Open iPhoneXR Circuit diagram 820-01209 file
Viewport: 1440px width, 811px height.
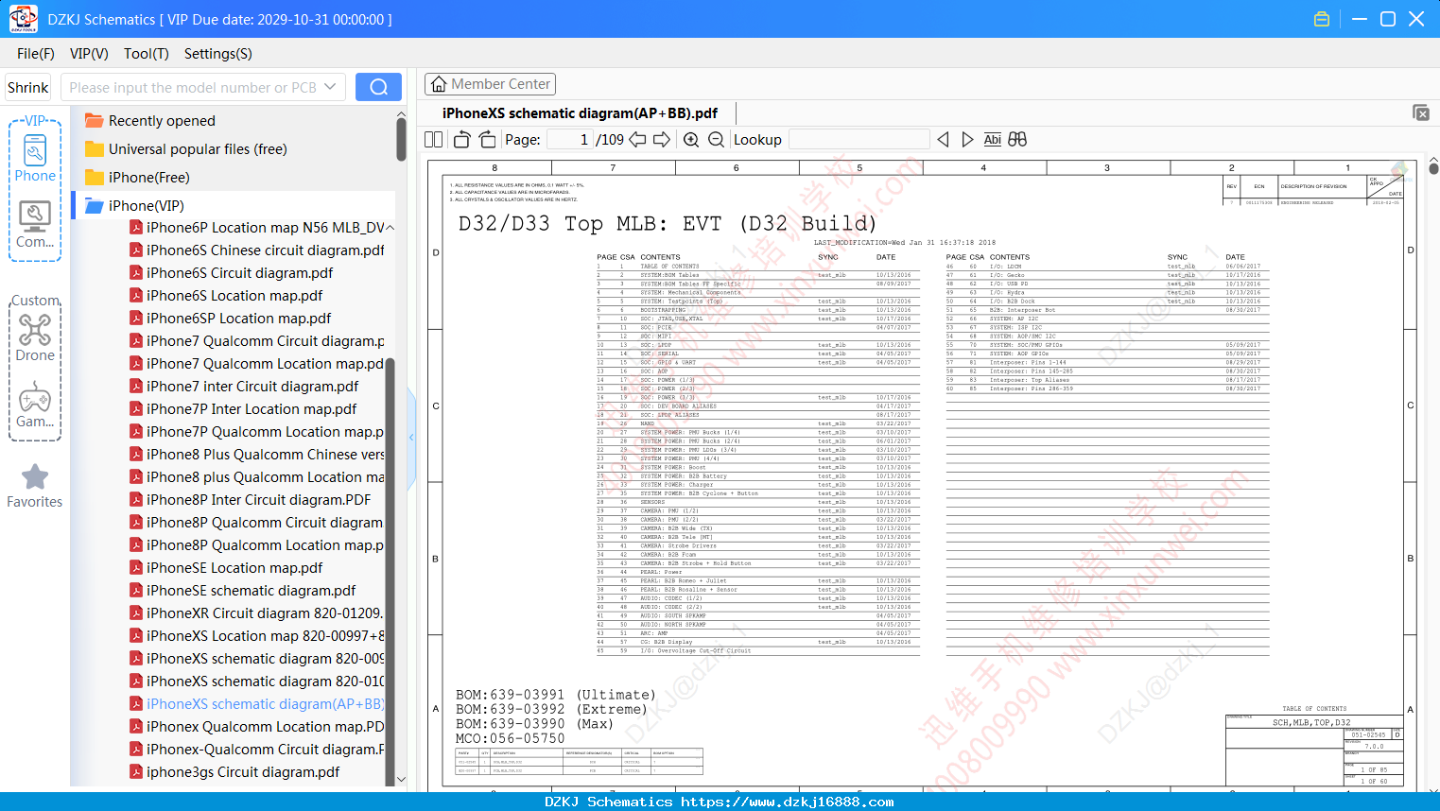[256, 613]
